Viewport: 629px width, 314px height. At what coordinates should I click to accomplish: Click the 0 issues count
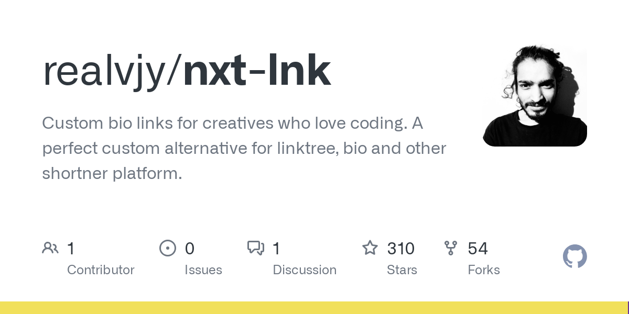tap(190, 249)
